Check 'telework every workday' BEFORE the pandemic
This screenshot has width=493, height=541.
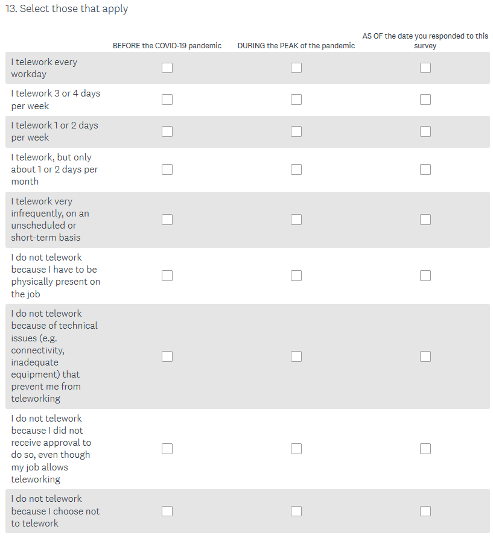pyautogui.click(x=167, y=68)
